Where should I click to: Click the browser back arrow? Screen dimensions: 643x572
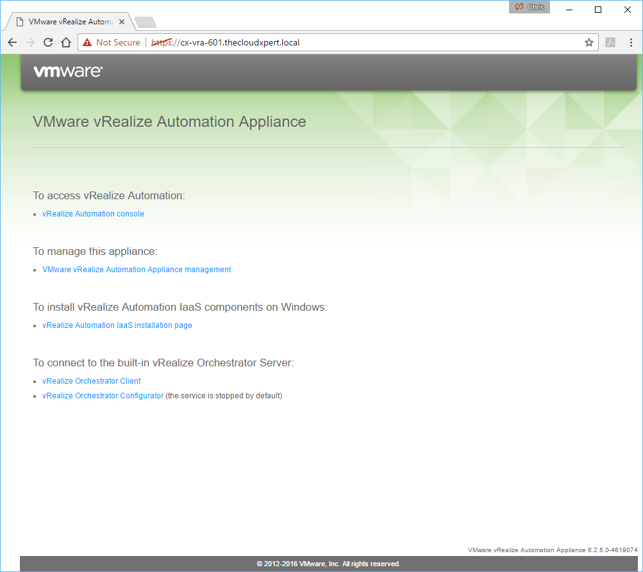coord(12,42)
